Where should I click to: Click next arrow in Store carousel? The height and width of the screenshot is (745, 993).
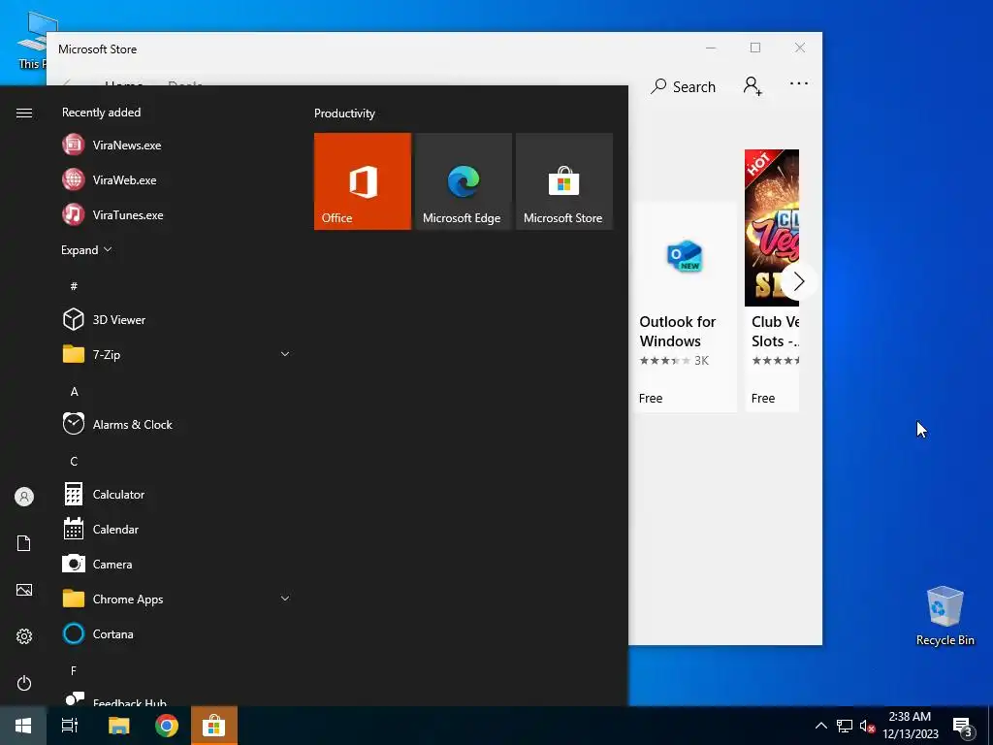798,281
